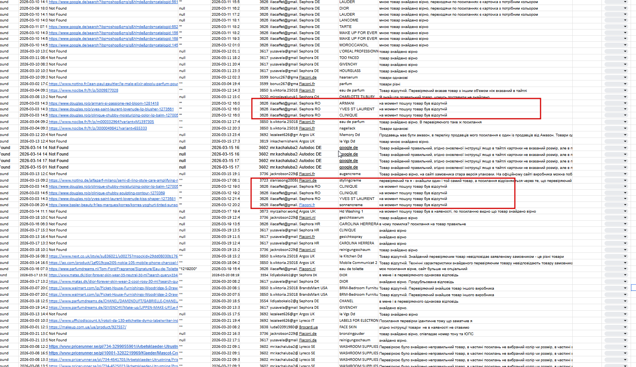The image size is (636, 367).
Task: Open the douglas.ro clinique-chubby-sculpting-contour link
Action: 107,193
